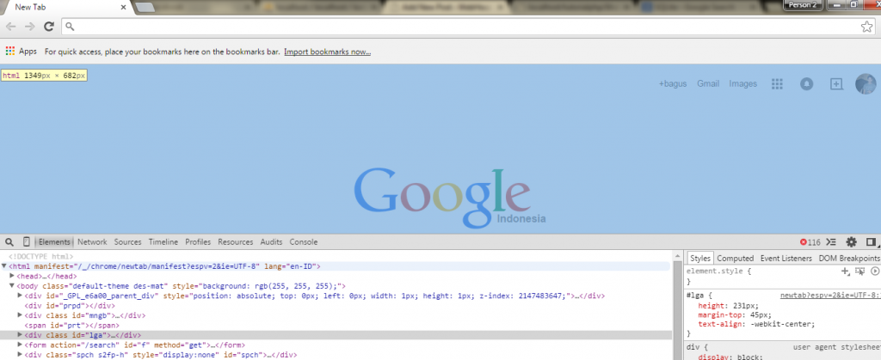Open DevTools settings gear
The image size is (881, 360).
click(x=852, y=242)
